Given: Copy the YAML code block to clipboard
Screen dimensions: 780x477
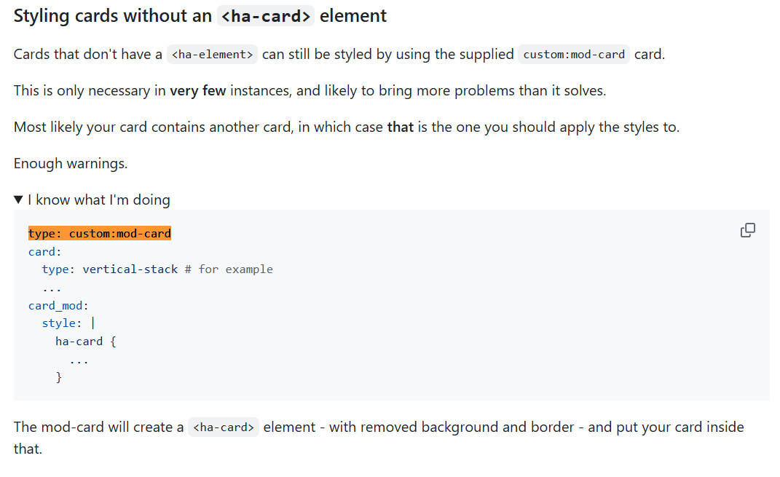Looking at the screenshot, I should pos(747,231).
